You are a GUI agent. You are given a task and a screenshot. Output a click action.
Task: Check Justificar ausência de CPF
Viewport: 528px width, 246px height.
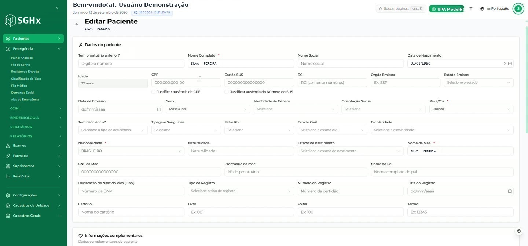pos(154,92)
